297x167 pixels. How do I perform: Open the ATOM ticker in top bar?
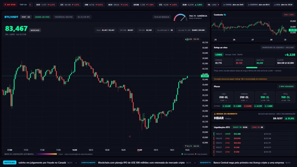tap(143, 5)
